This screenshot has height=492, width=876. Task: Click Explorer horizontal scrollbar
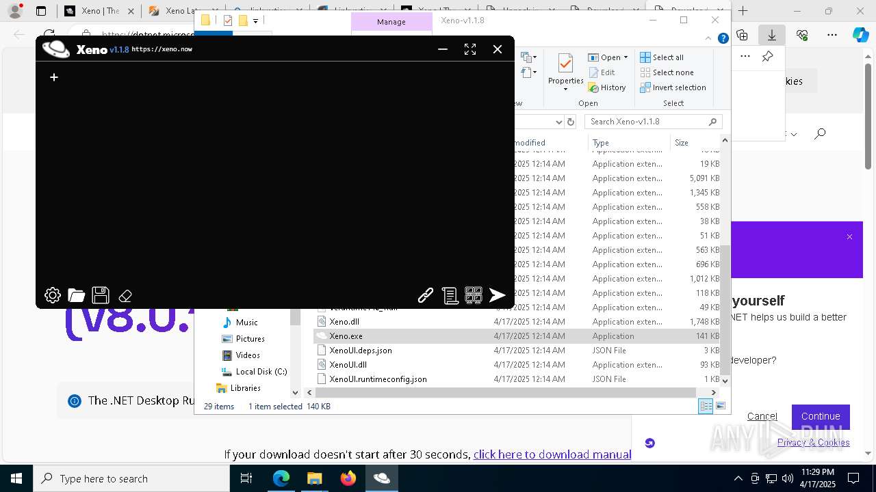pyautogui.click(x=505, y=392)
